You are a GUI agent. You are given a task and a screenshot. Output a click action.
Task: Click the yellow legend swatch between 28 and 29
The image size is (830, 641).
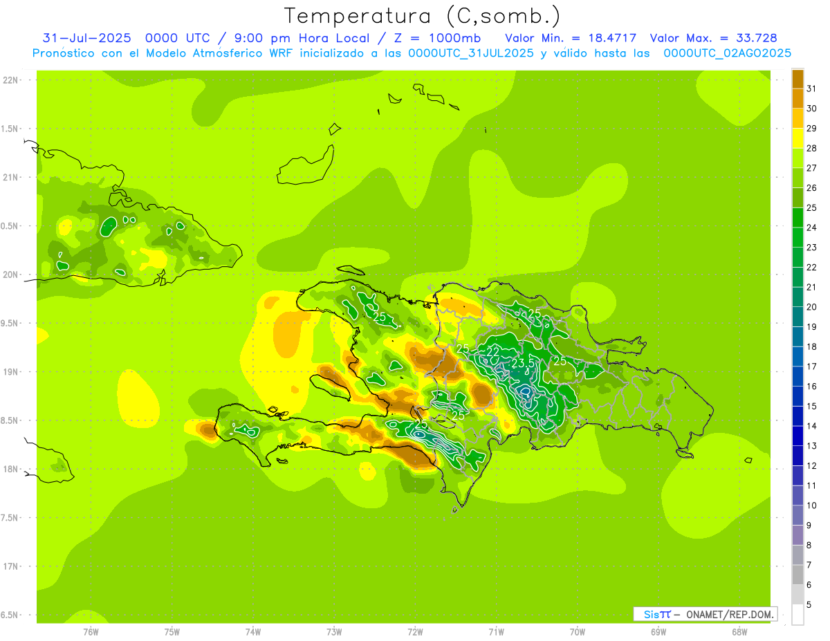click(797, 138)
